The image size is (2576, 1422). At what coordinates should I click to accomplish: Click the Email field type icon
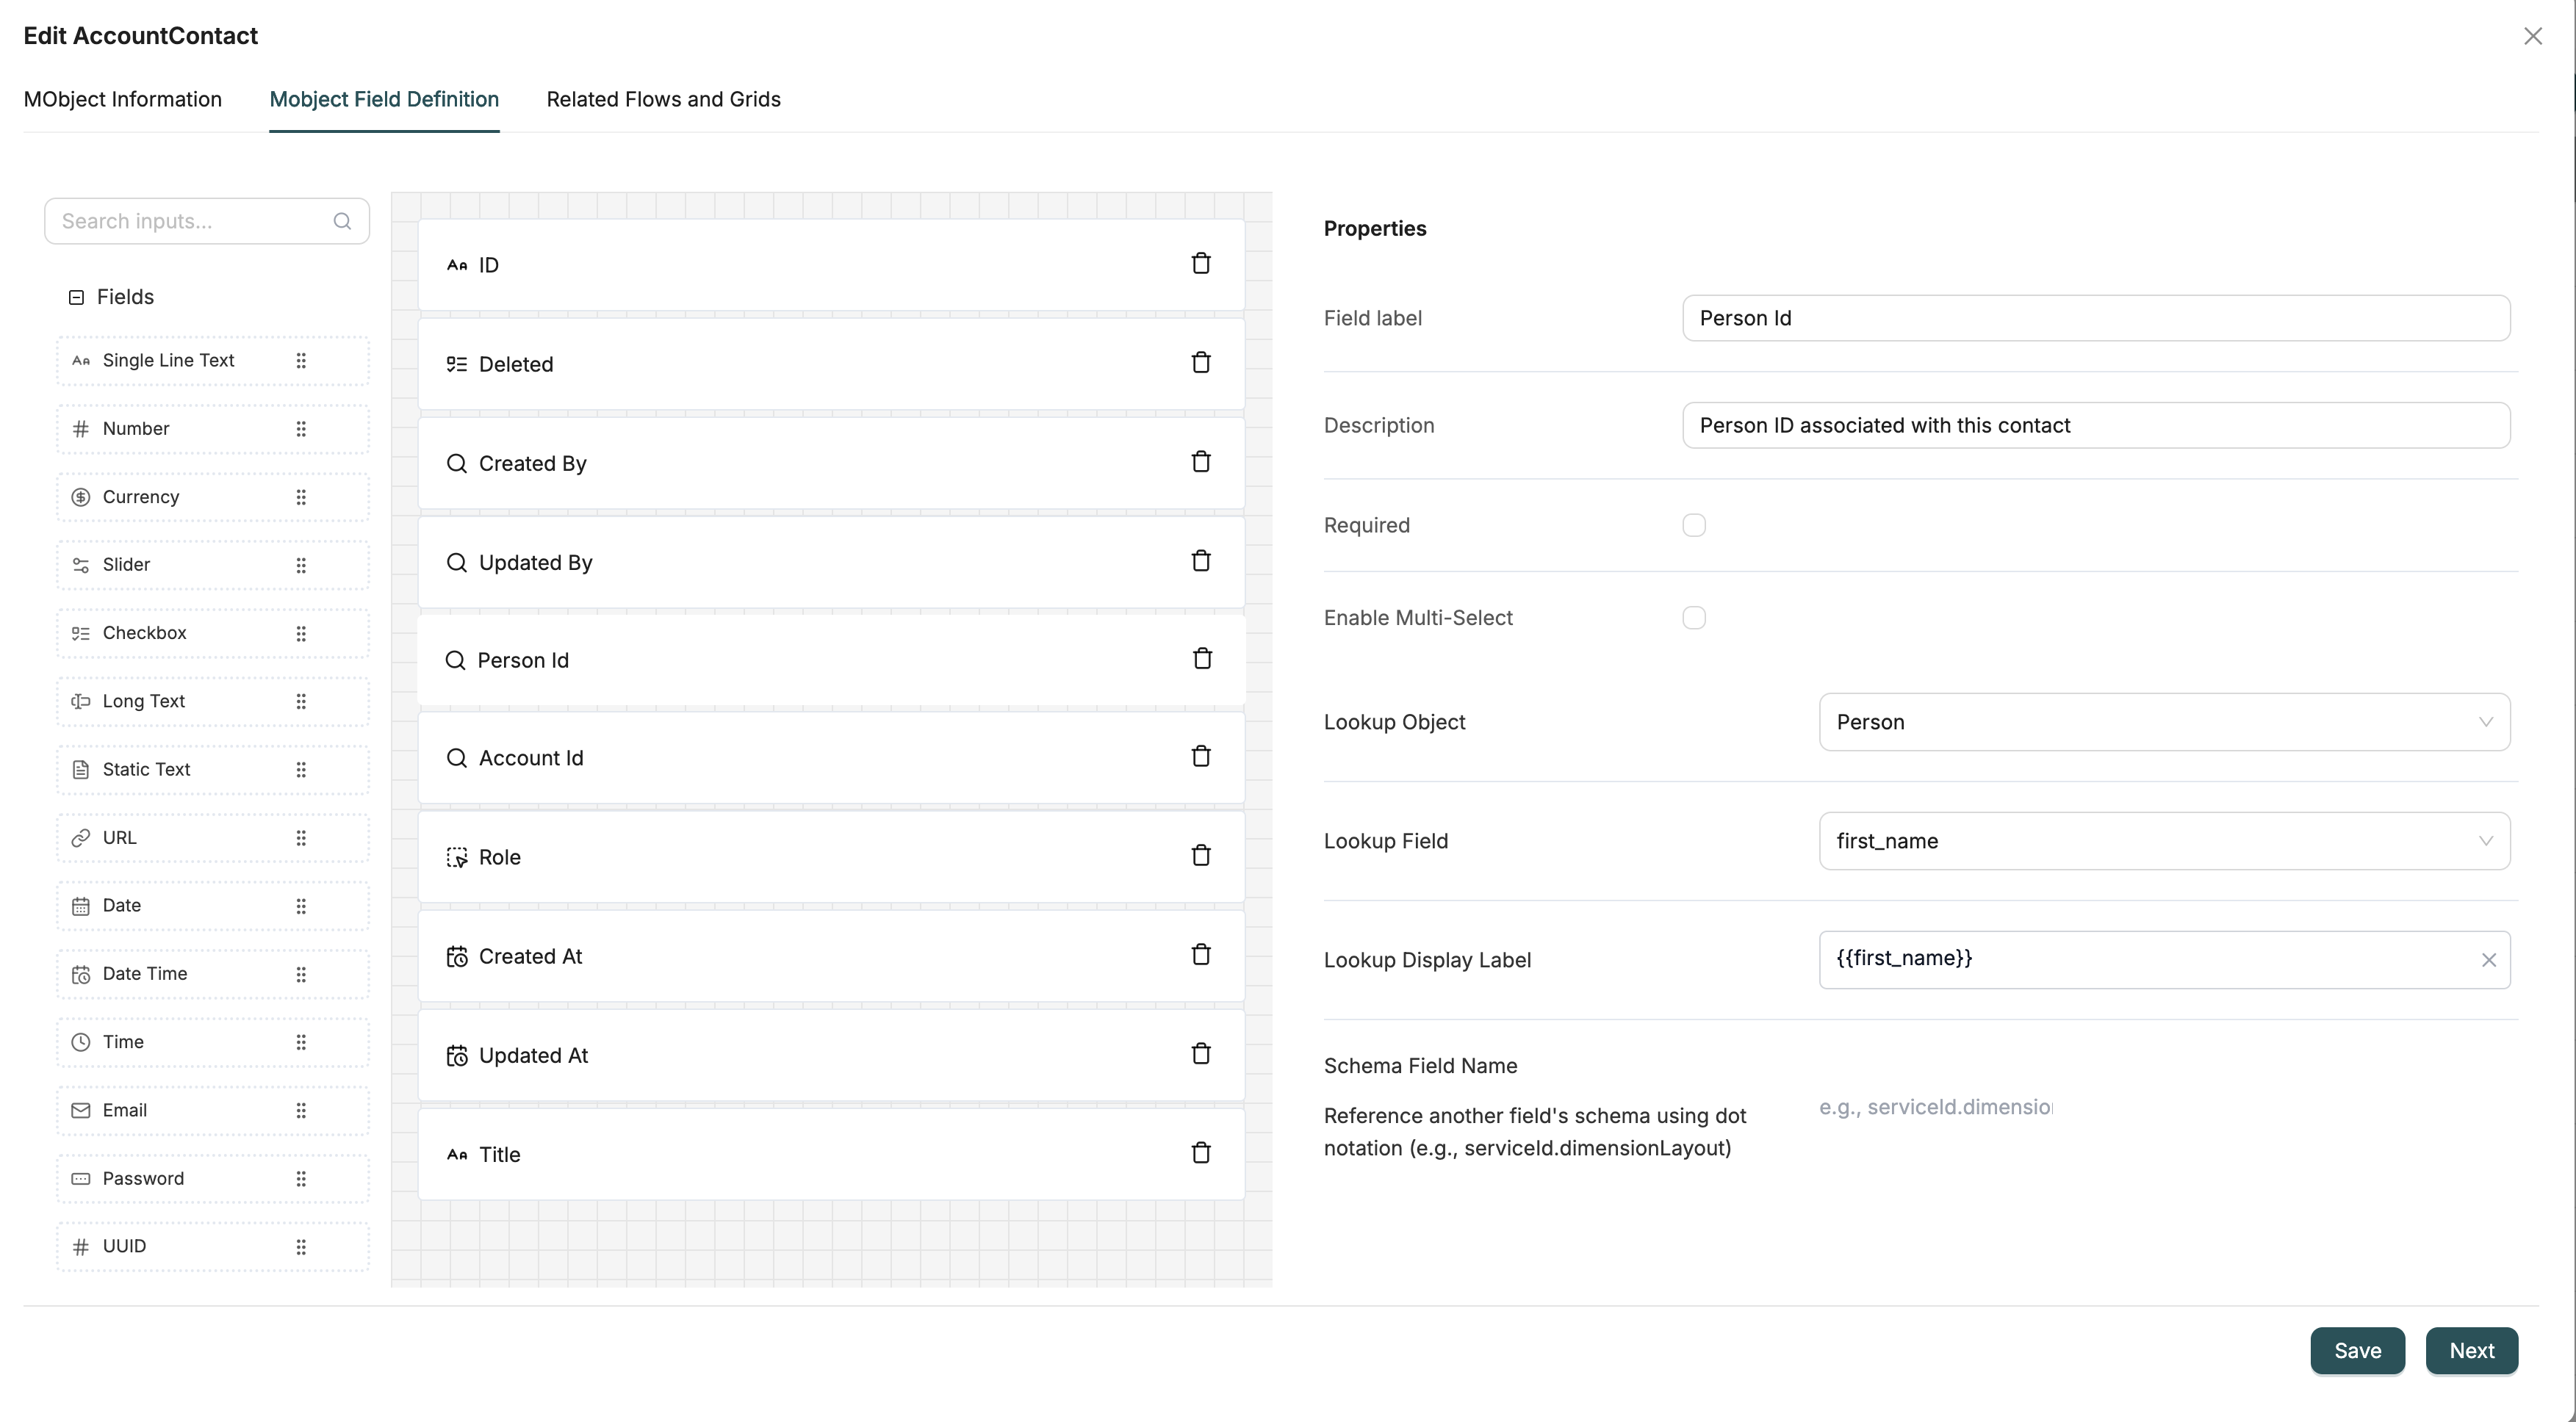pyautogui.click(x=81, y=1110)
